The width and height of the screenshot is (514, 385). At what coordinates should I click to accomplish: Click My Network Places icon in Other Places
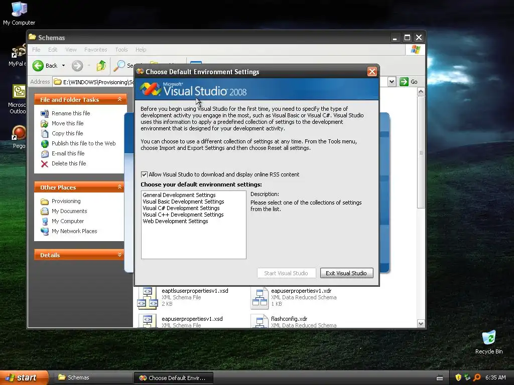click(x=45, y=232)
